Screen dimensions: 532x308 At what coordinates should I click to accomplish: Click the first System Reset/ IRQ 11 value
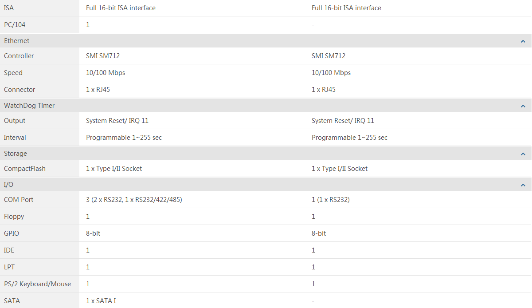117,121
